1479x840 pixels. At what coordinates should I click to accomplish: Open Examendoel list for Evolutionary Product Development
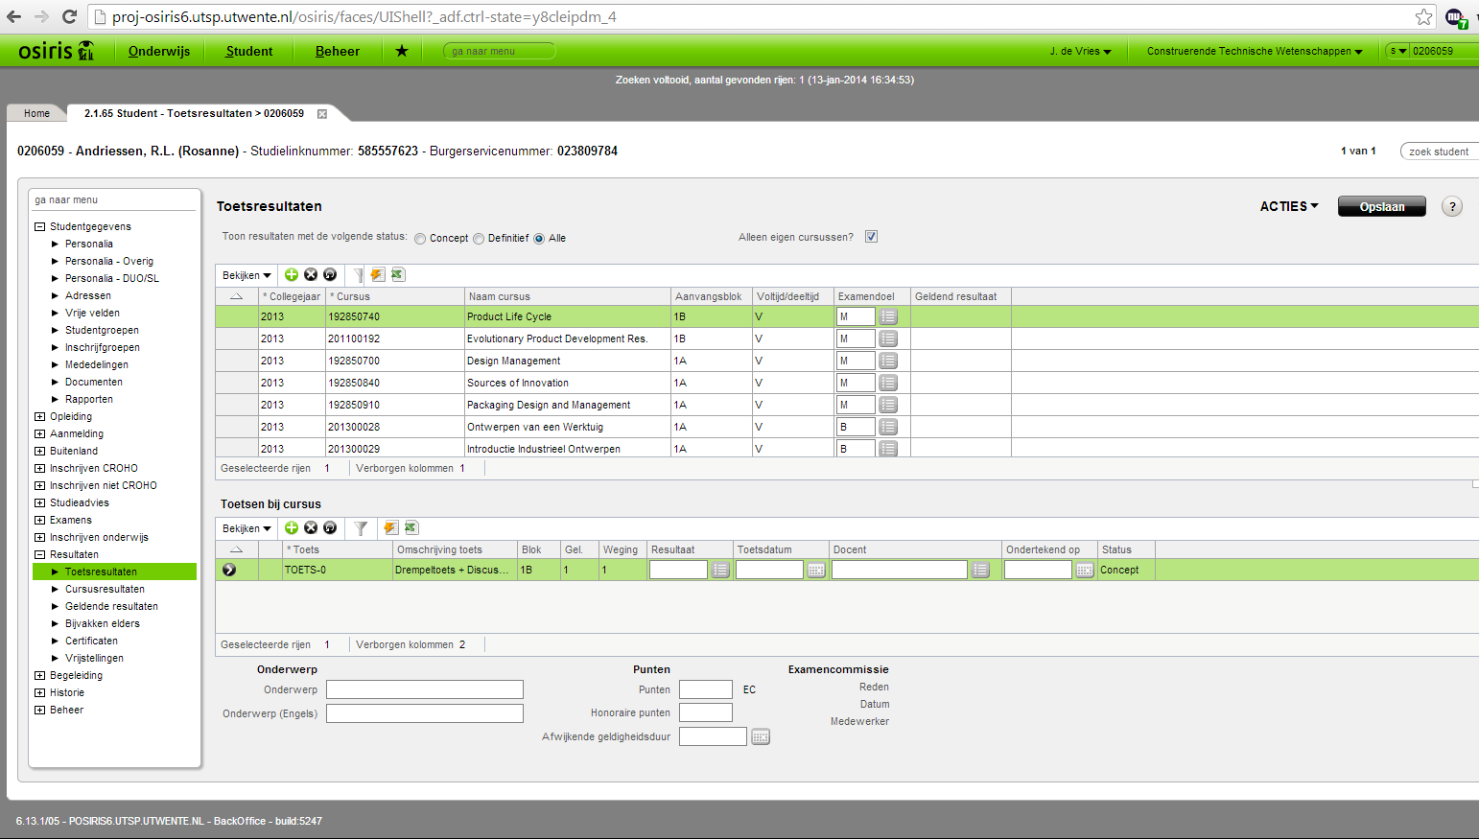point(888,338)
